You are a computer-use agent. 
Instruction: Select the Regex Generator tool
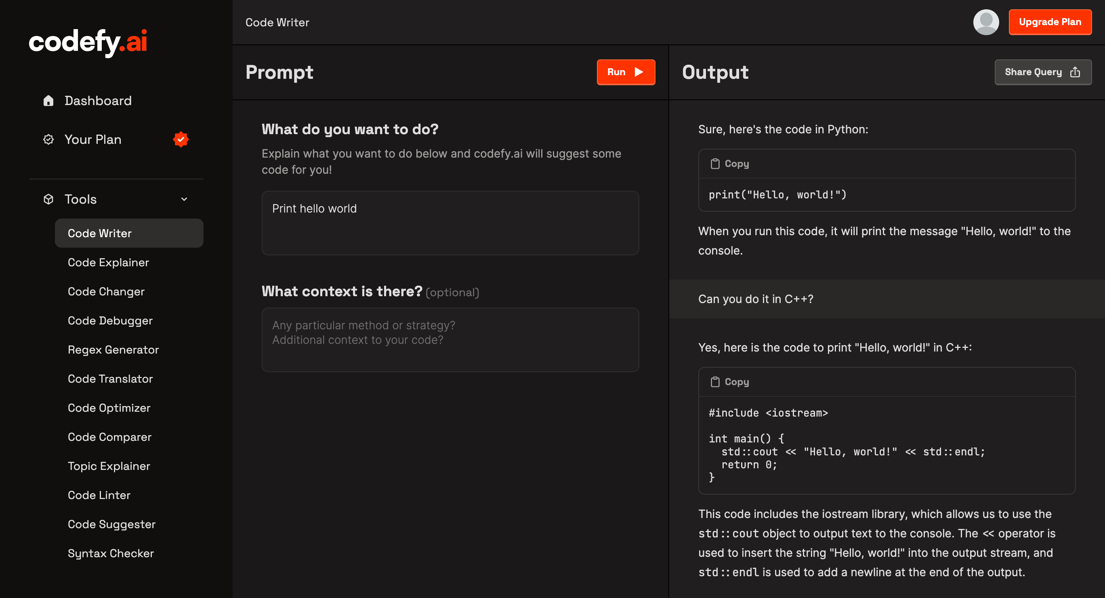113,350
